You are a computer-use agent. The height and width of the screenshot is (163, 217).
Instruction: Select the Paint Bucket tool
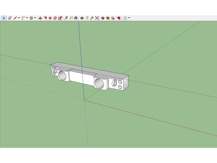(75, 18)
